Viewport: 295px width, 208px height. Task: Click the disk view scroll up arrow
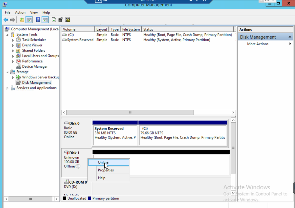233,120
